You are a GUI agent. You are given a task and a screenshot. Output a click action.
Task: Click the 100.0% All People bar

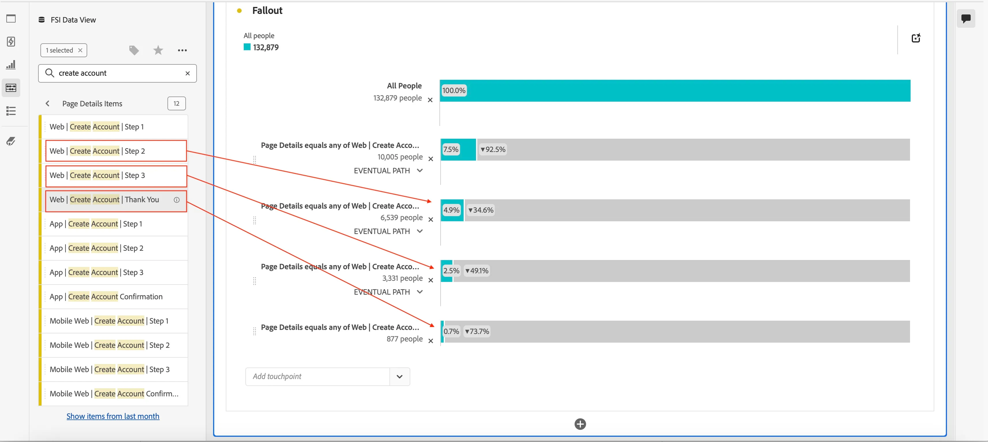click(675, 90)
